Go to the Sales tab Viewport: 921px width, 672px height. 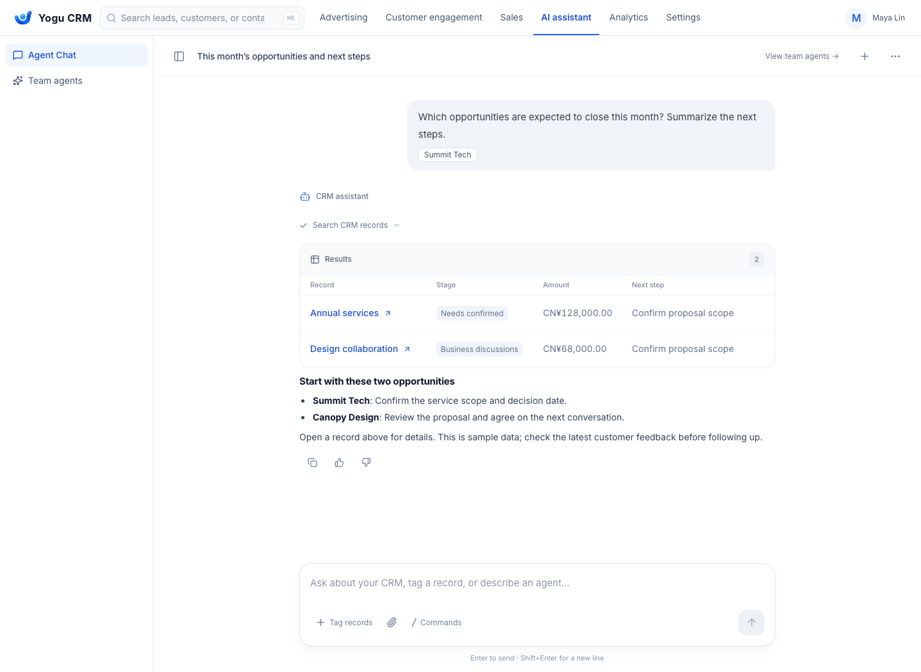coord(512,17)
